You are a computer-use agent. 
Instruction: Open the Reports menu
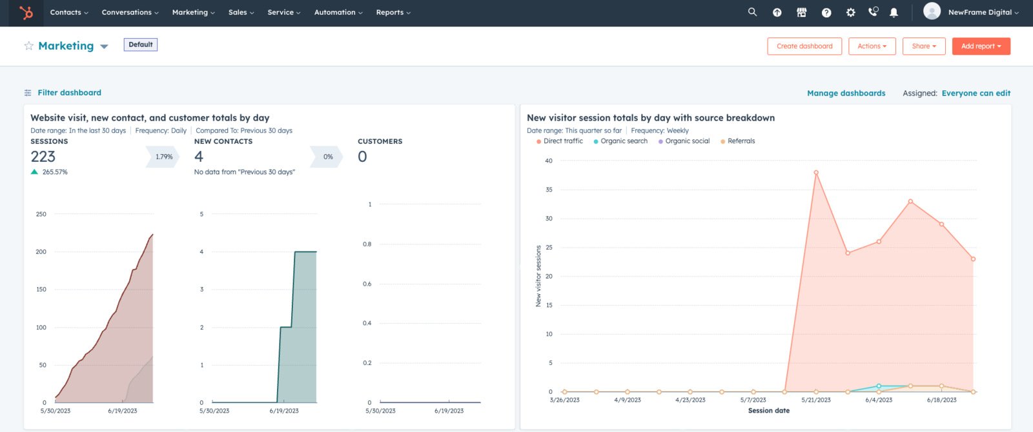click(x=393, y=12)
